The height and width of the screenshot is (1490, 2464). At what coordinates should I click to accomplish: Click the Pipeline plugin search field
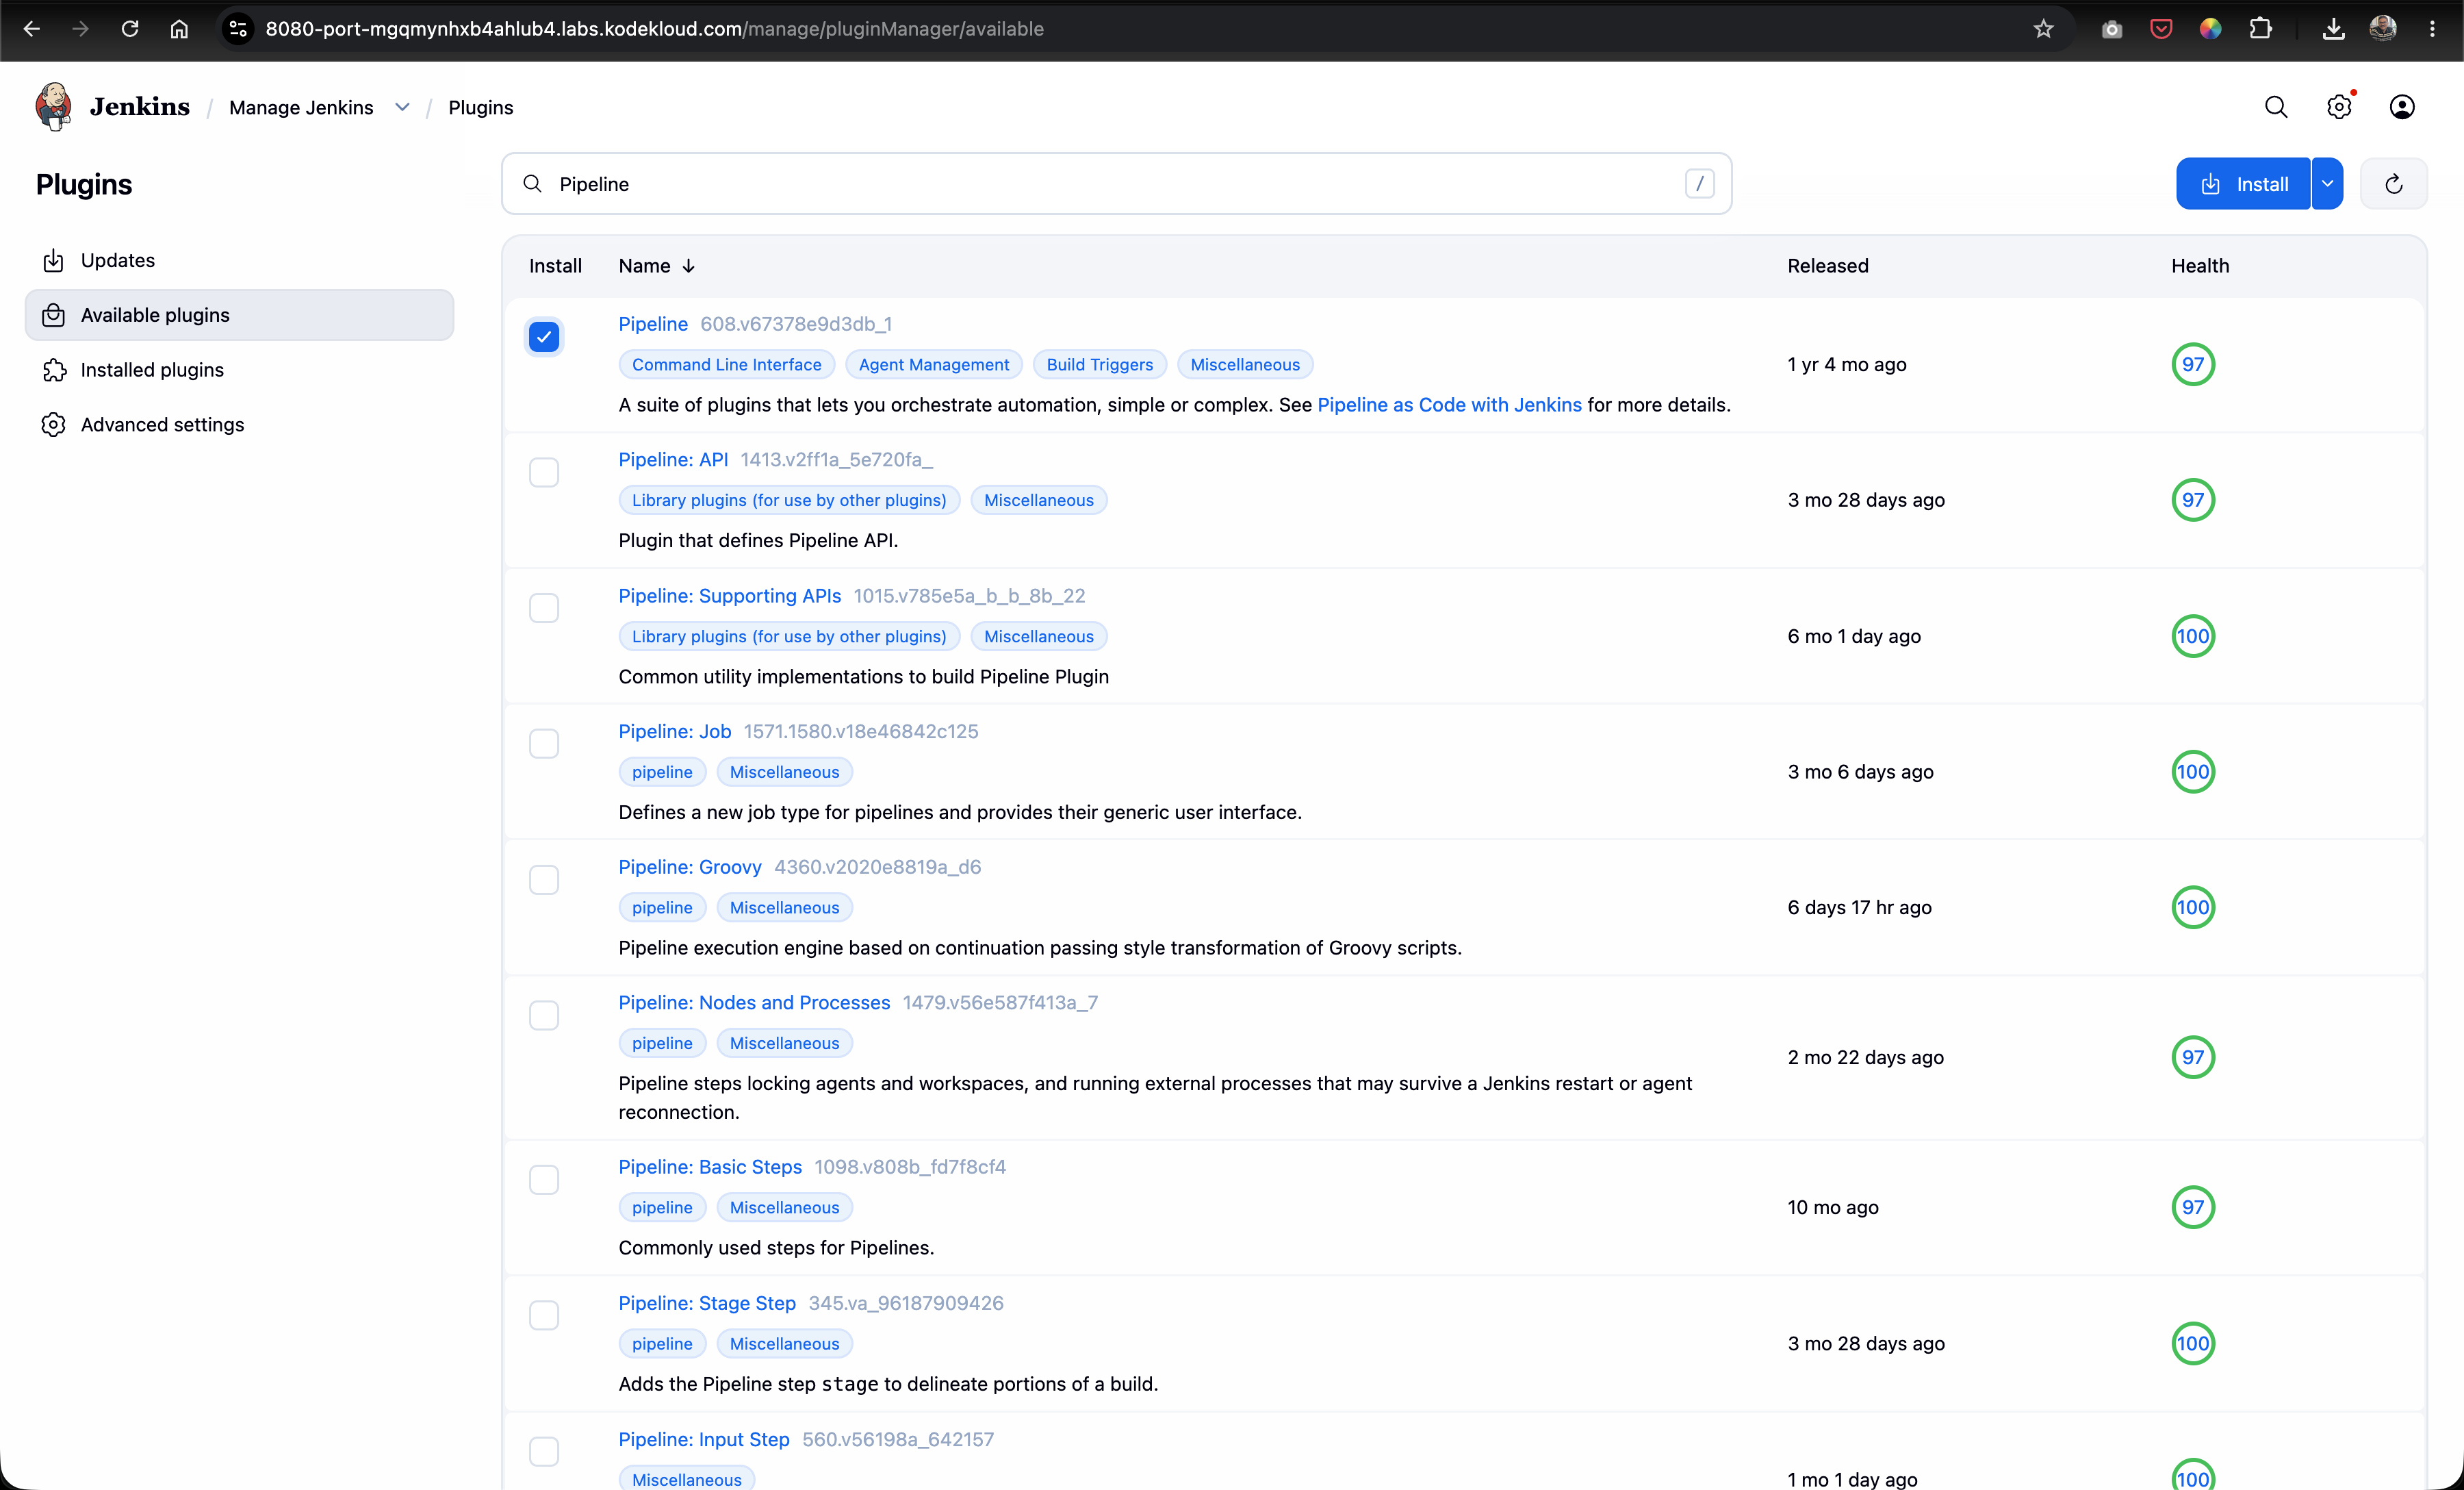click(1116, 183)
